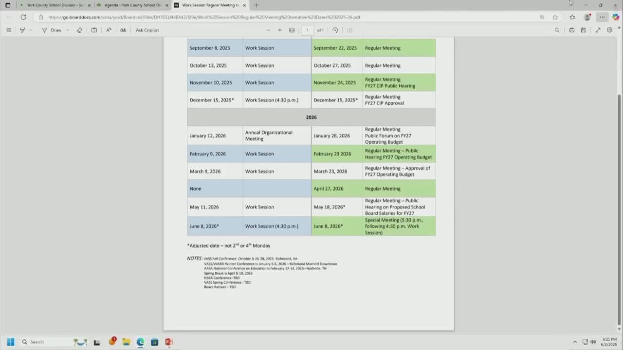Screen dimensions: 623x350
Task: Choose the Add text tool
Action: click(94, 30)
